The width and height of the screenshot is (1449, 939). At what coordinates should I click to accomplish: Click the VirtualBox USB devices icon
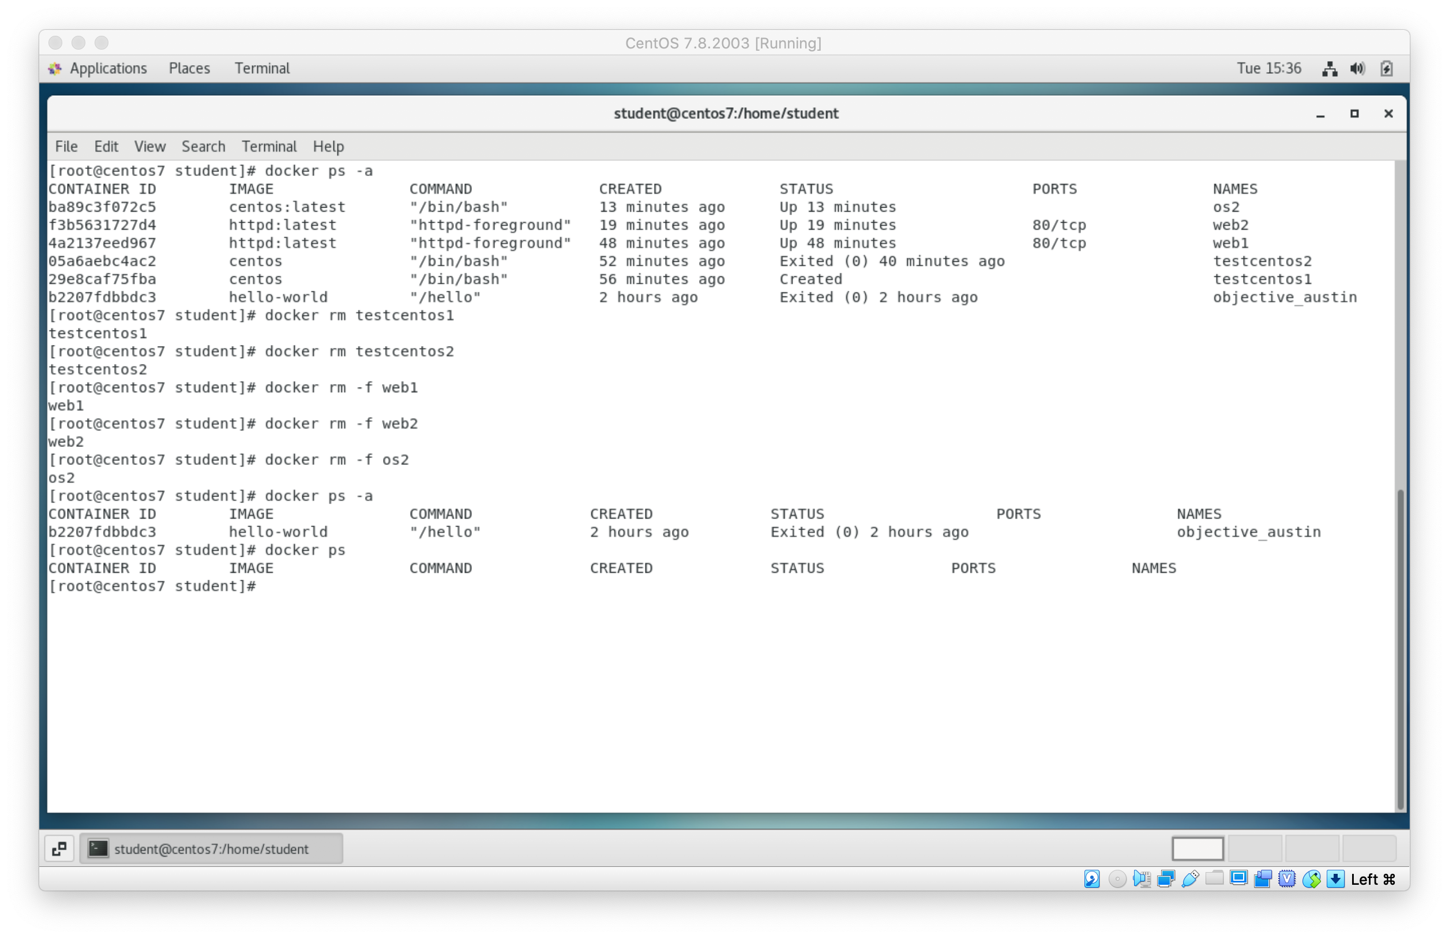pos(1190,878)
